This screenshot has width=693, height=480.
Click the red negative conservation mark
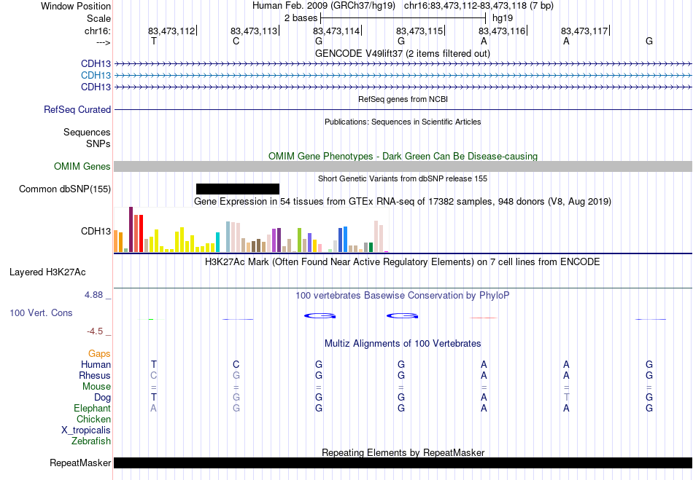point(484,318)
